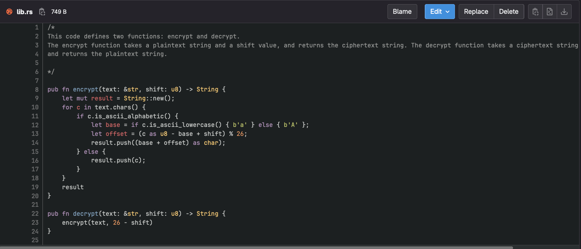This screenshot has height=249, width=581.
Task: Click the Replace button
Action: tap(476, 12)
